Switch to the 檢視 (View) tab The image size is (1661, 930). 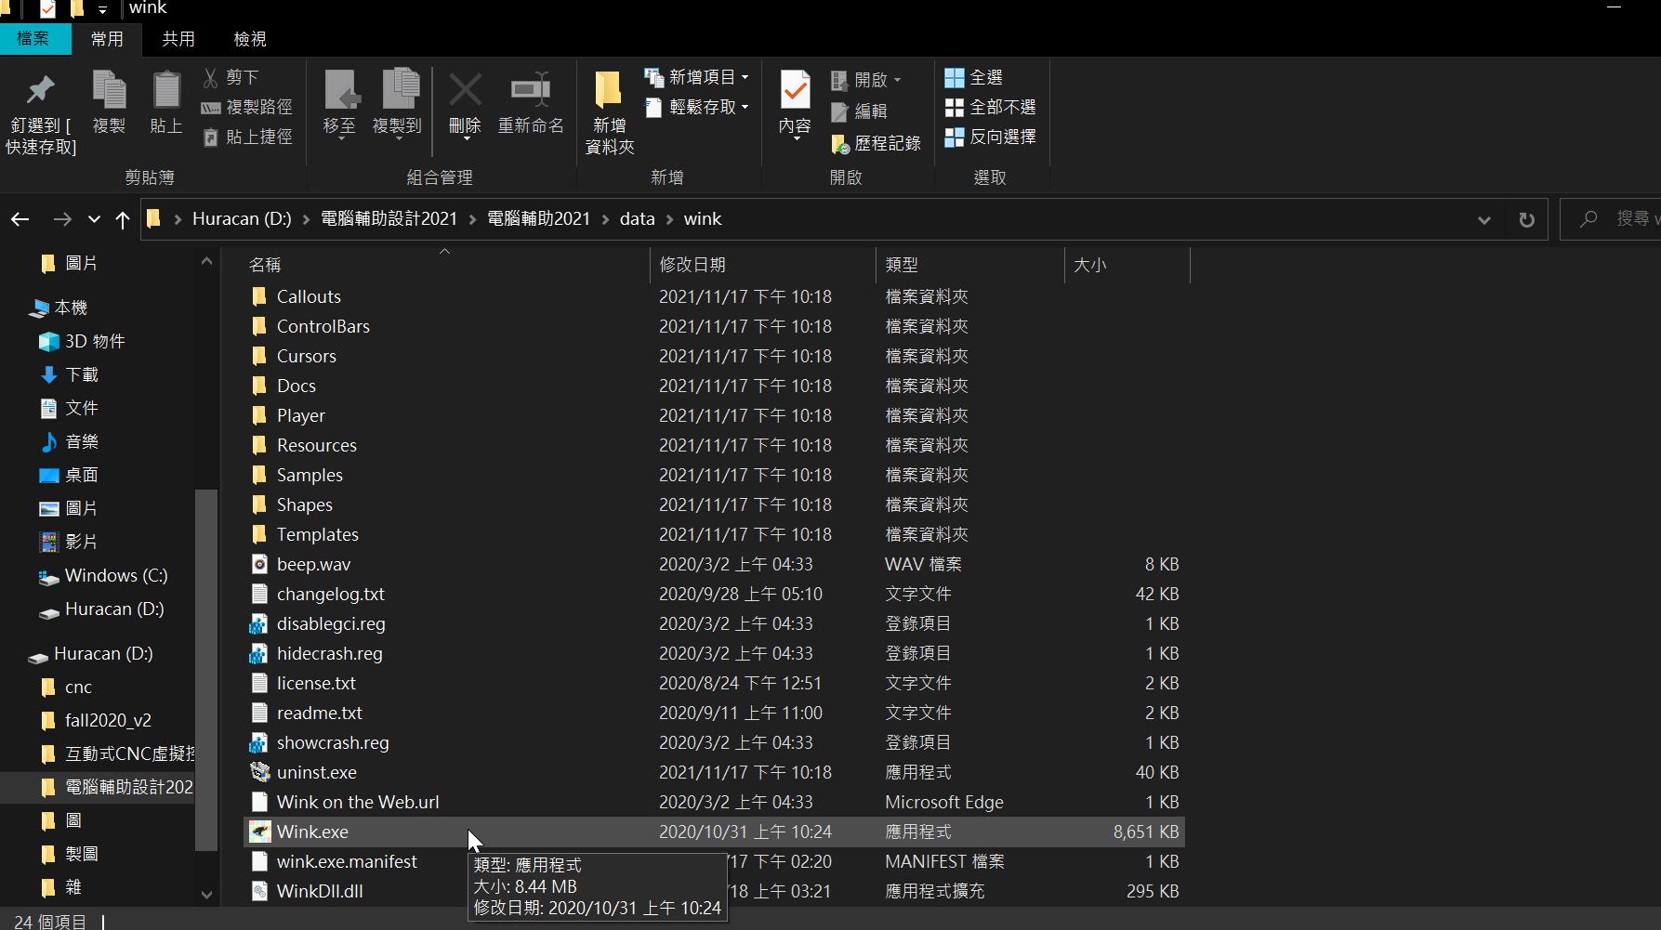pos(250,39)
